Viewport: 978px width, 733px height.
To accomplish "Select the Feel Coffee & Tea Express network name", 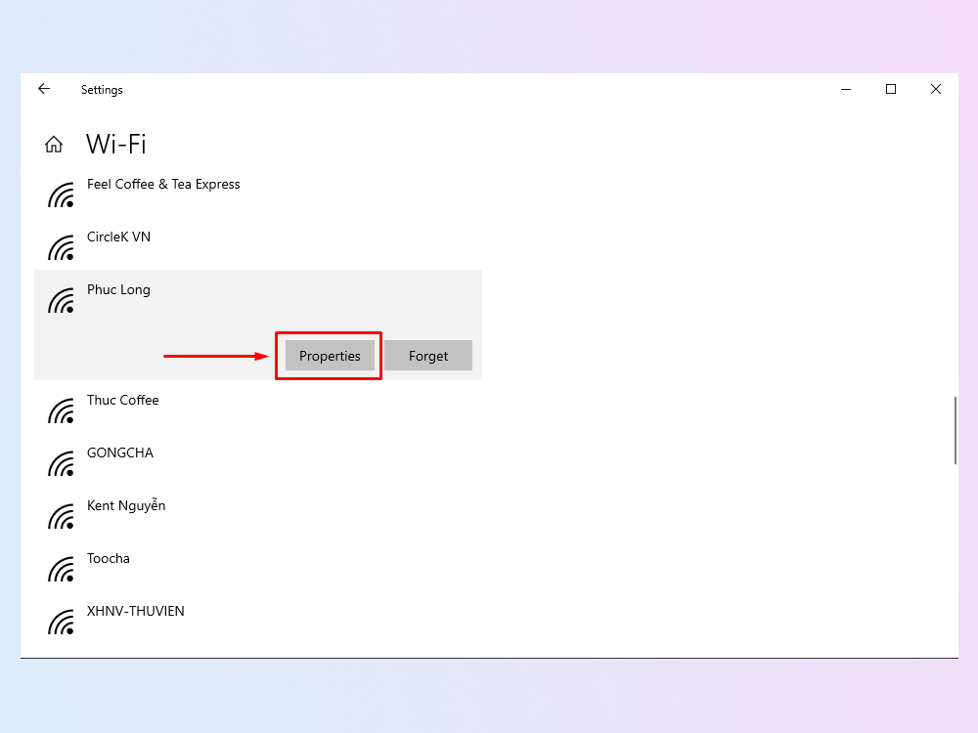I will (x=163, y=184).
